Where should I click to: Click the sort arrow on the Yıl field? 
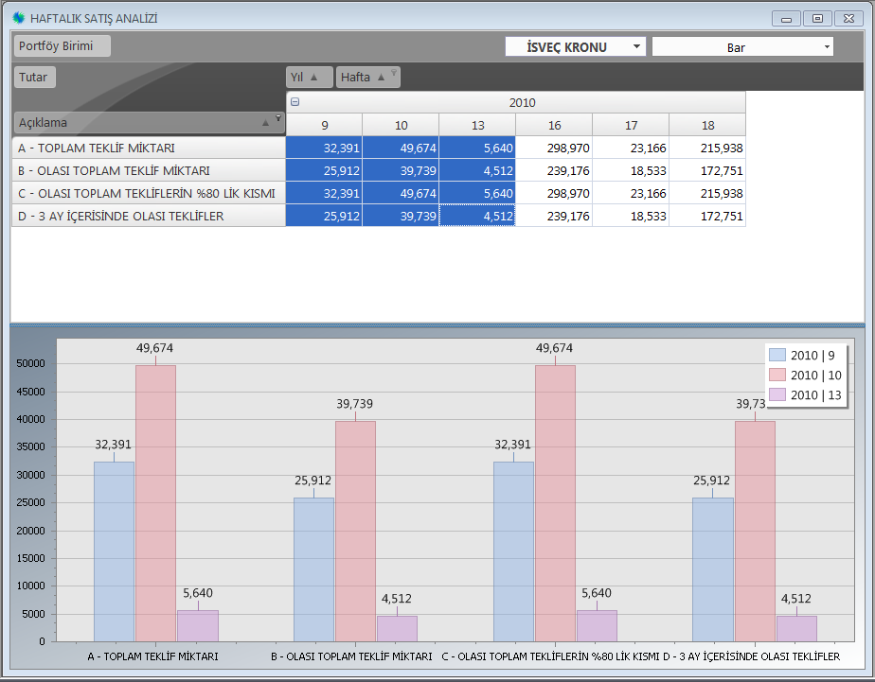coord(314,78)
